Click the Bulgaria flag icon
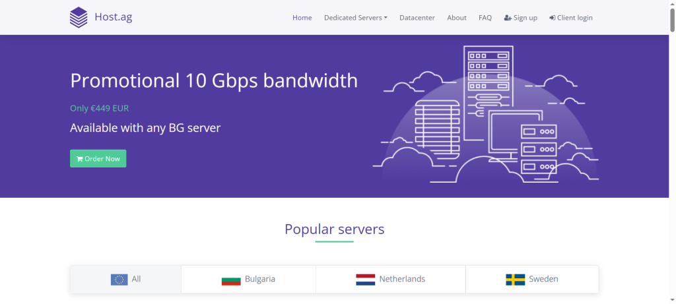Viewport: 676px width, 304px height. (231, 280)
